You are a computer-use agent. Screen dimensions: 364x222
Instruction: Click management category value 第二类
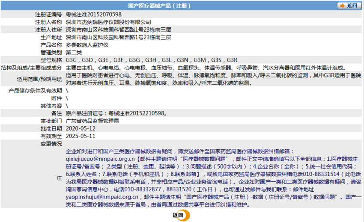pyautogui.click(x=74, y=53)
